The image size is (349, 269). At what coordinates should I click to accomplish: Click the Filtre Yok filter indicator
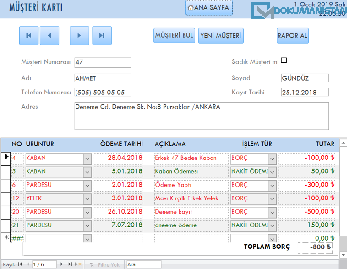coord(104,264)
